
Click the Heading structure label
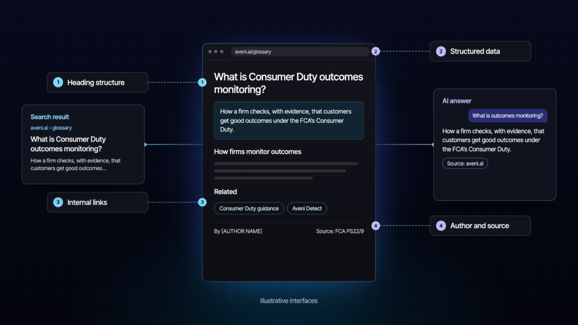coord(97,82)
